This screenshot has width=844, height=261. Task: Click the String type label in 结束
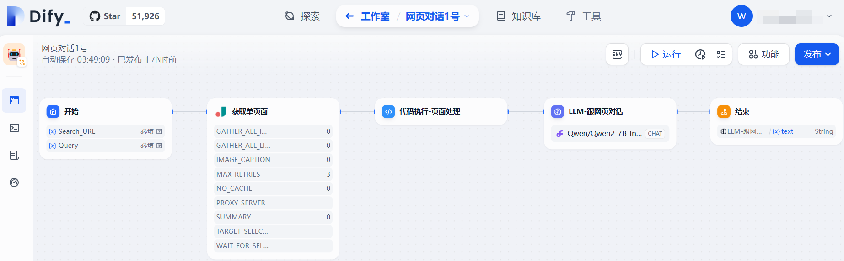tap(824, 131)
